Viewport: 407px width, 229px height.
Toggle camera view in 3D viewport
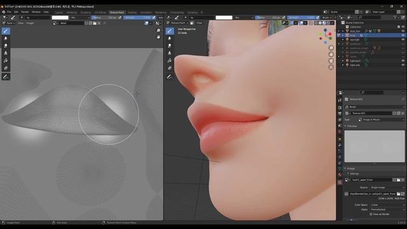point(331,61)
